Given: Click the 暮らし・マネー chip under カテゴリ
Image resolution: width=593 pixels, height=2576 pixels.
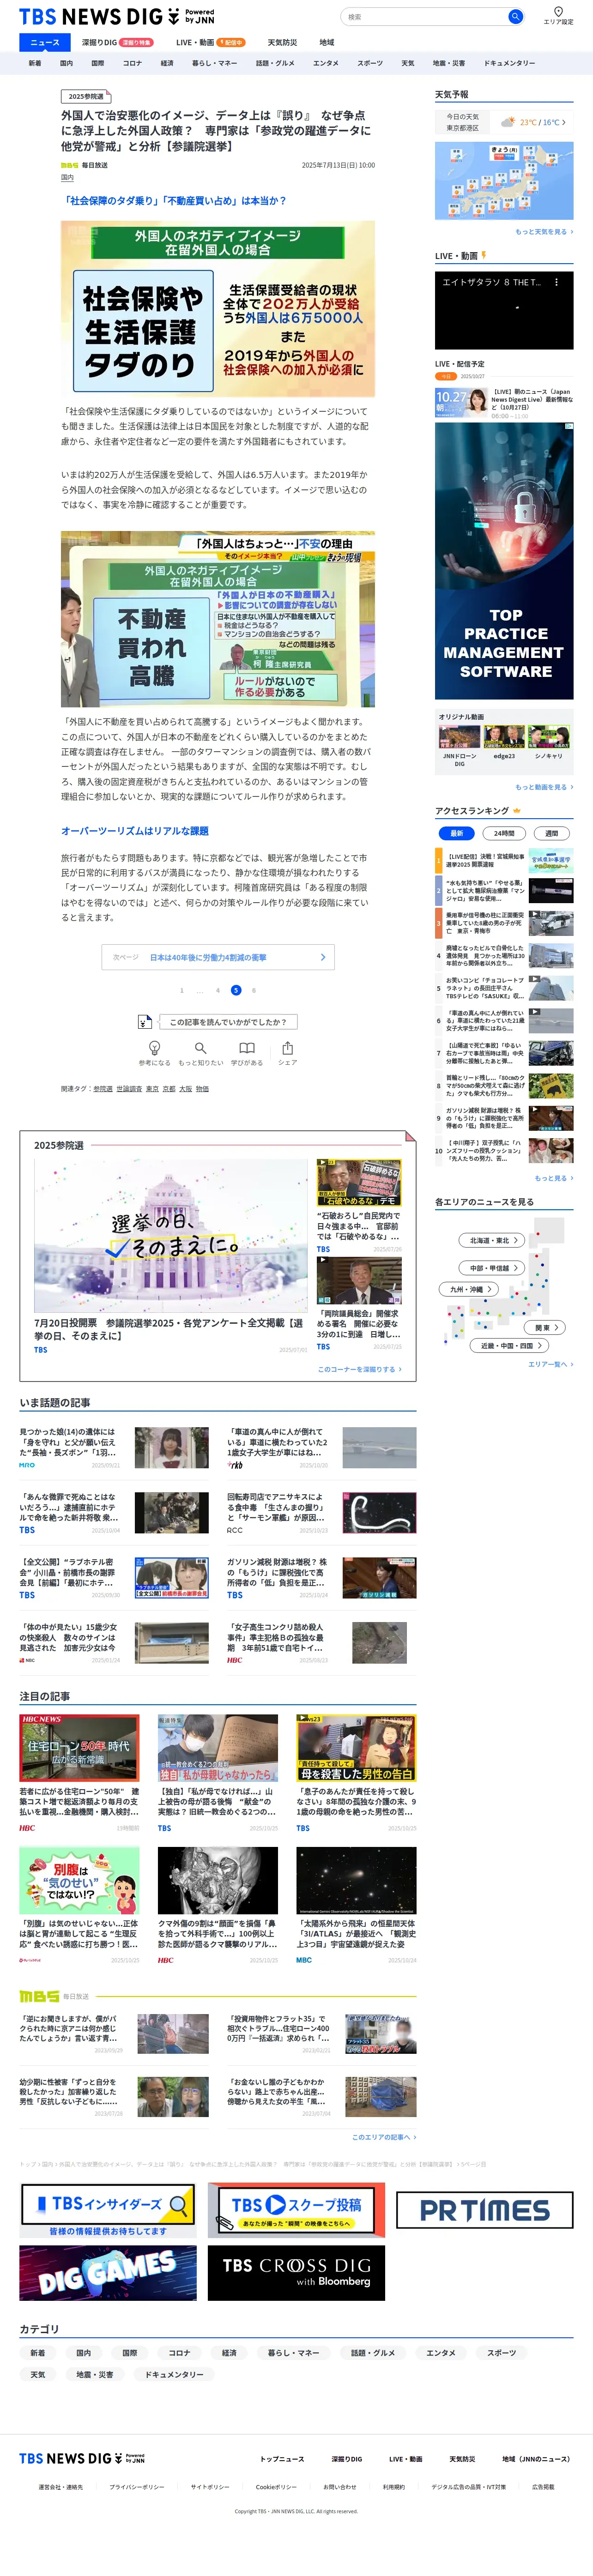Looking at the screenshot, I should click(294, 2353).
